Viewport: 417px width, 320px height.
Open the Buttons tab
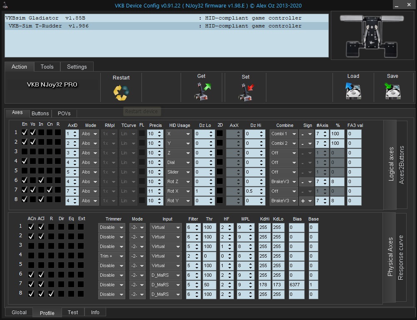pyautogui.click(x=40, y=114)
